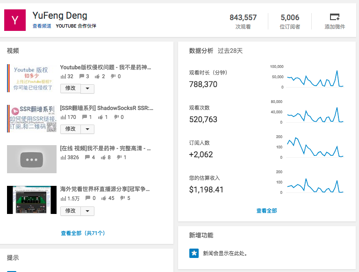
Task: Click likes icon for 我不是药神 完整高清 video
Action: click(x=98, y=158)
